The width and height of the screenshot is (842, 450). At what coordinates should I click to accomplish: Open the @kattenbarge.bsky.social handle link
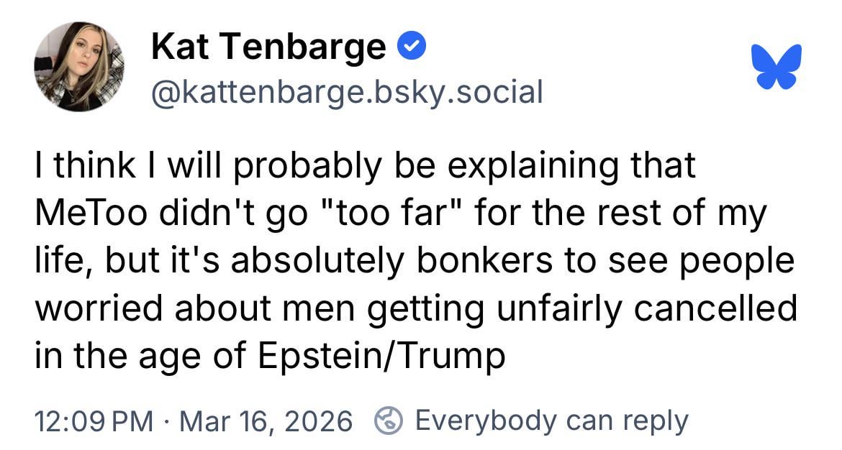coord(347,91)
